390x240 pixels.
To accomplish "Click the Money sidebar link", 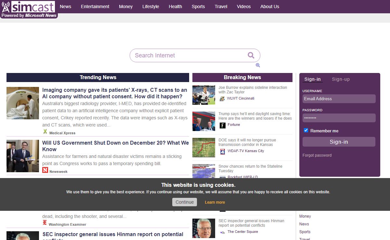I will (x=305, y=216).
